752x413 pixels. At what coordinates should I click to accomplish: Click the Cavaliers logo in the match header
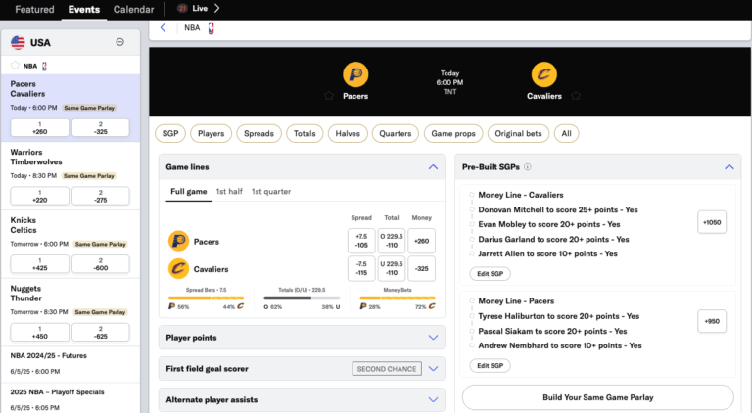[543, 74]
